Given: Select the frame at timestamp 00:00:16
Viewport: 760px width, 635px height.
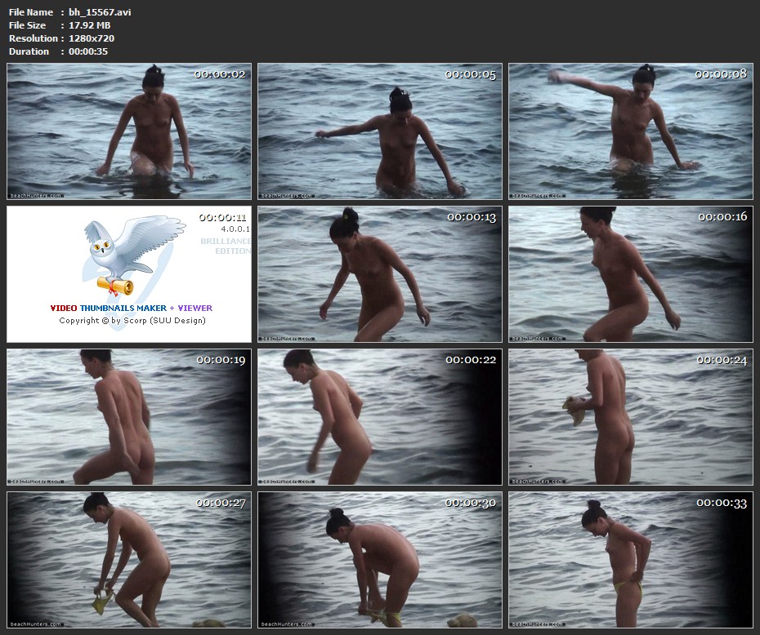Looking at the screenshot, I should pyautogui.click(x=630, y=274).
